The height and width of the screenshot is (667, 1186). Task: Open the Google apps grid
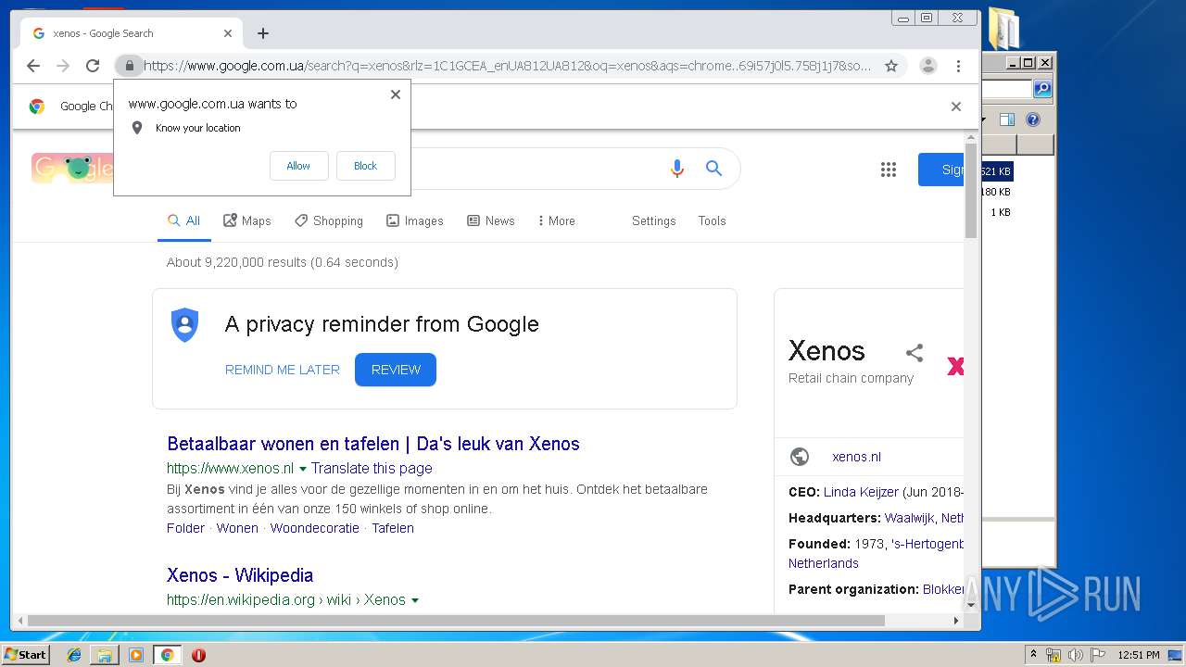889,170
